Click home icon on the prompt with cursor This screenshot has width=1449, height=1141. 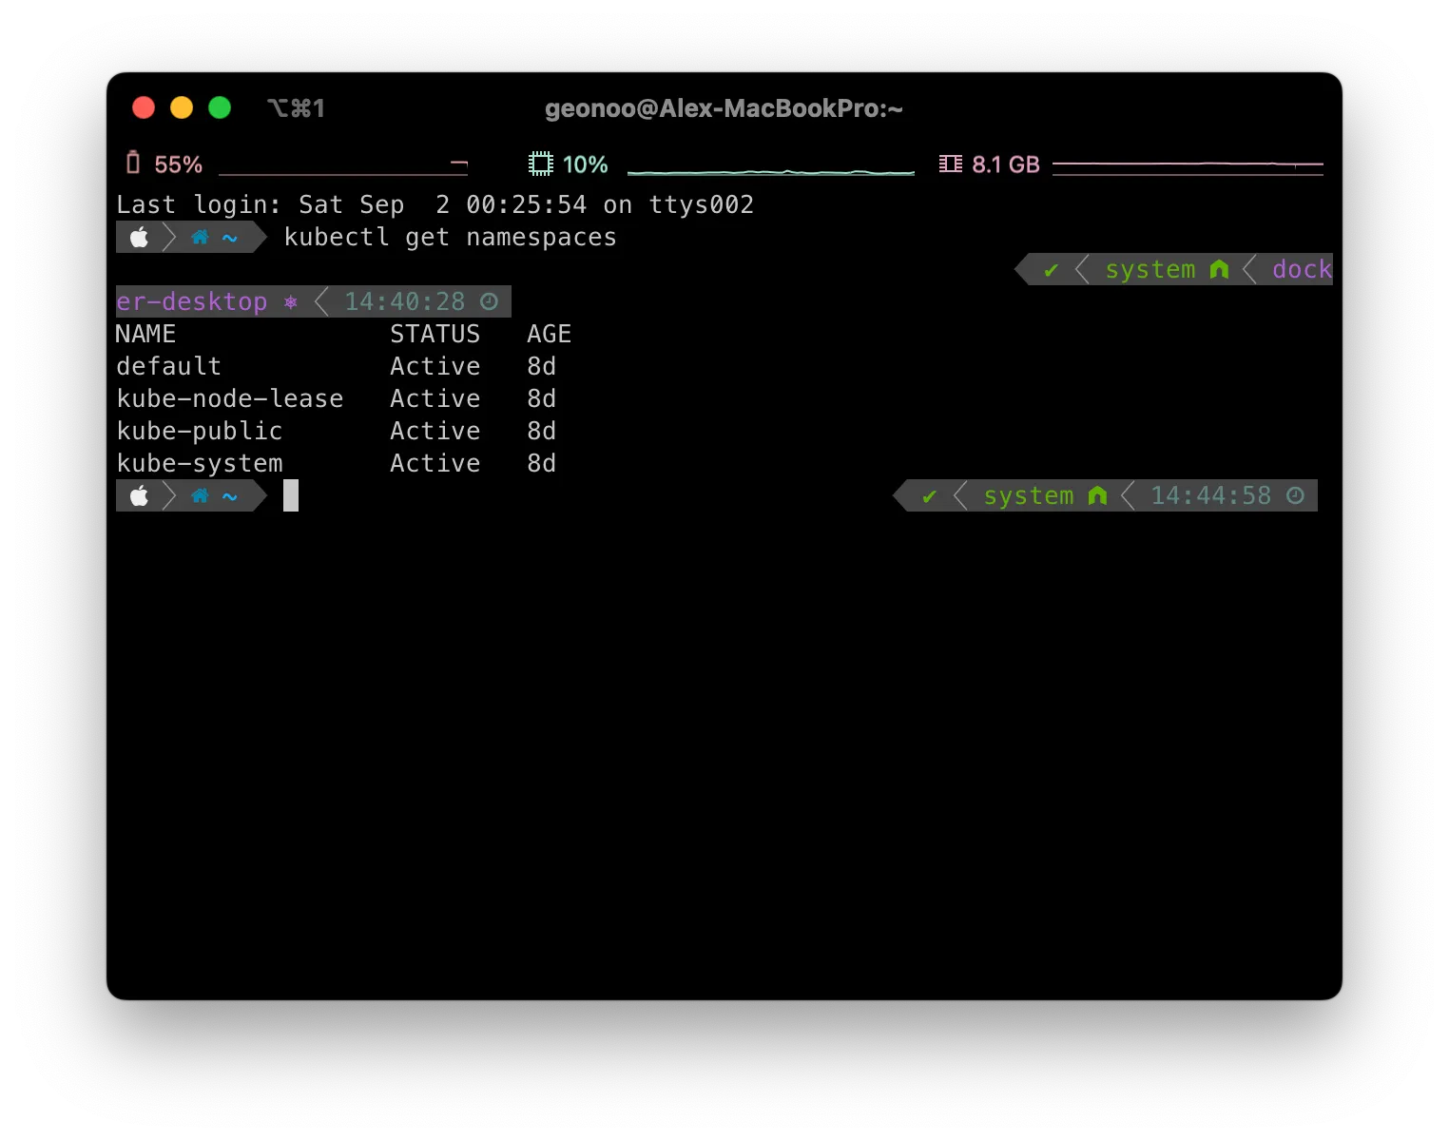point(200,495)
